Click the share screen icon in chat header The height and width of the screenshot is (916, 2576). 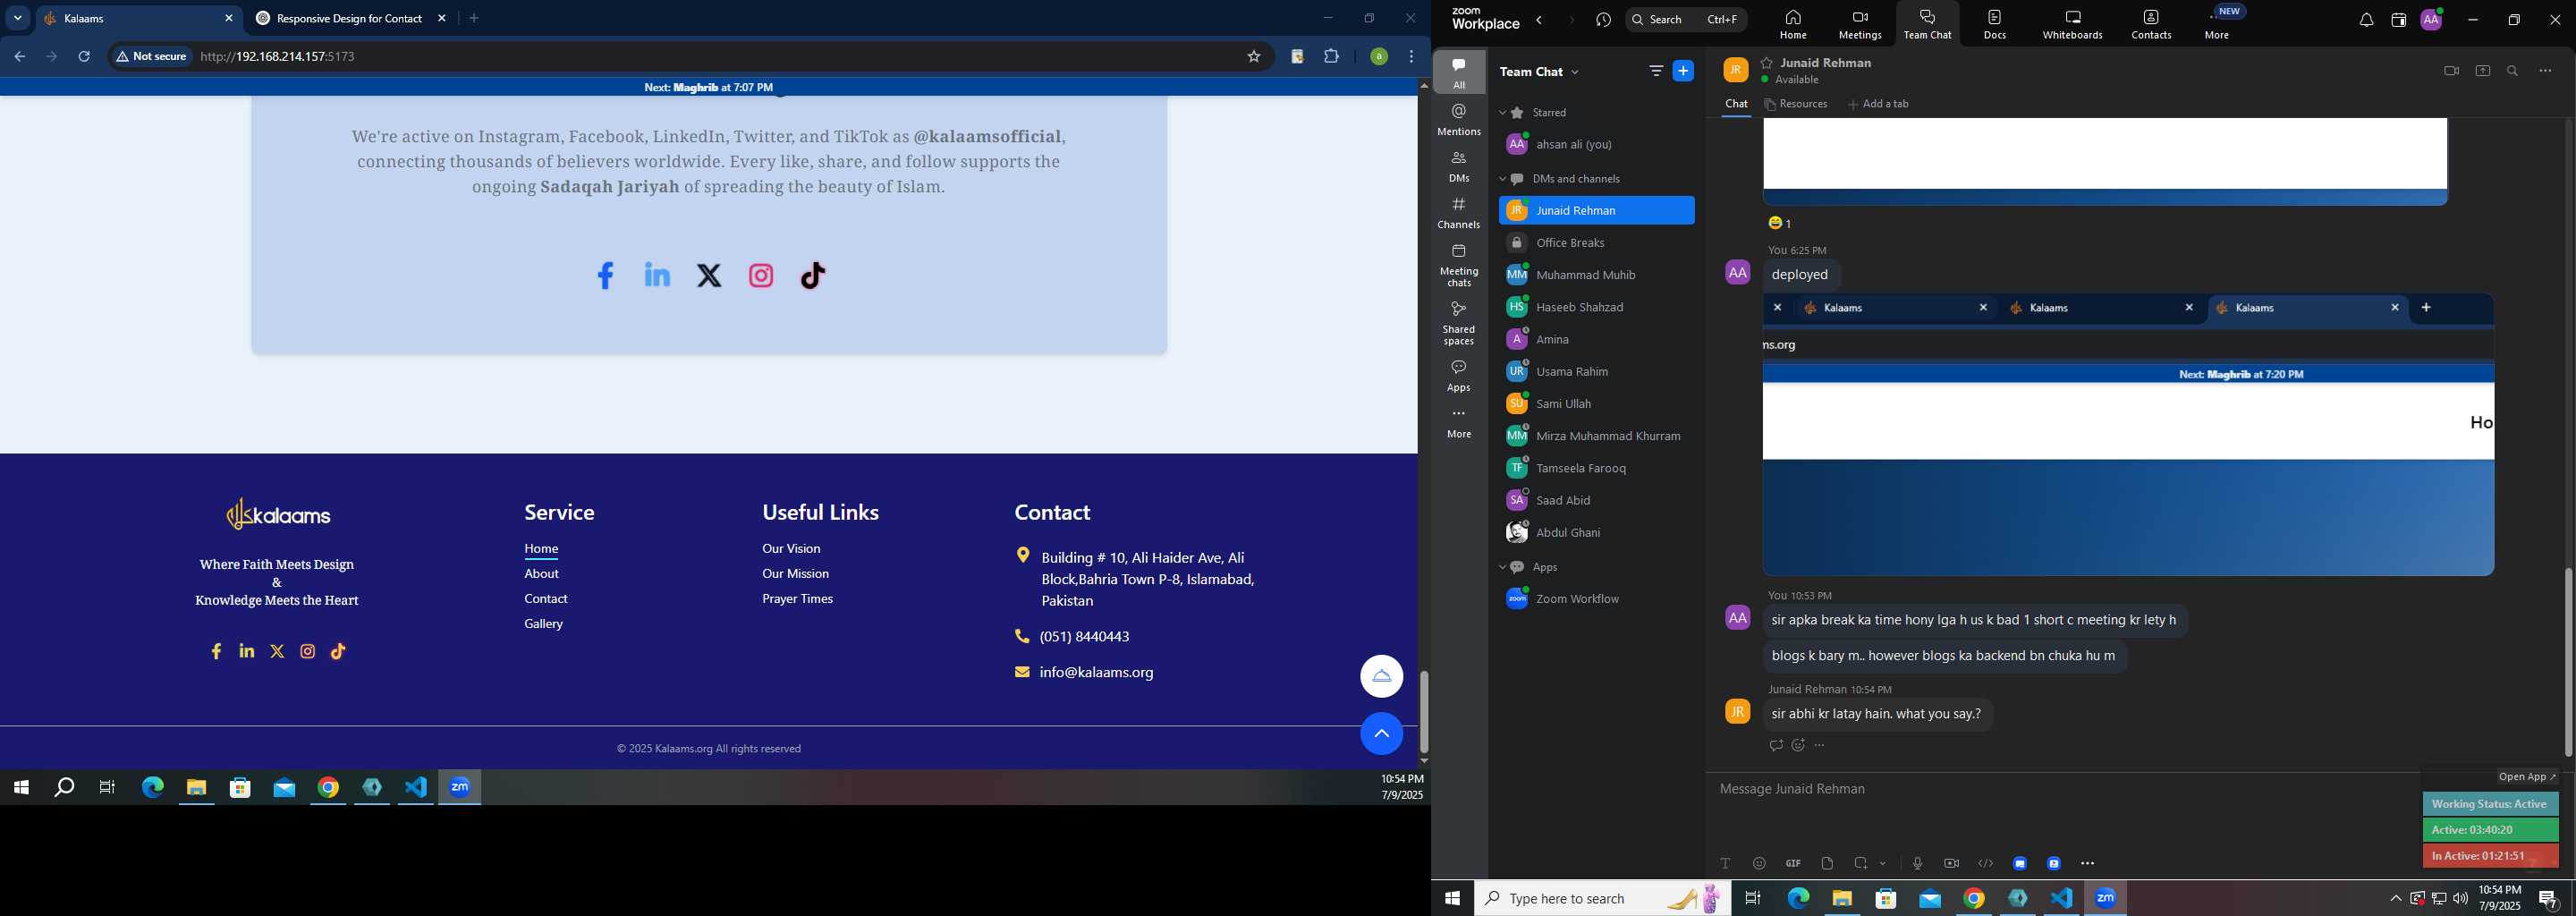[2483, 71]
